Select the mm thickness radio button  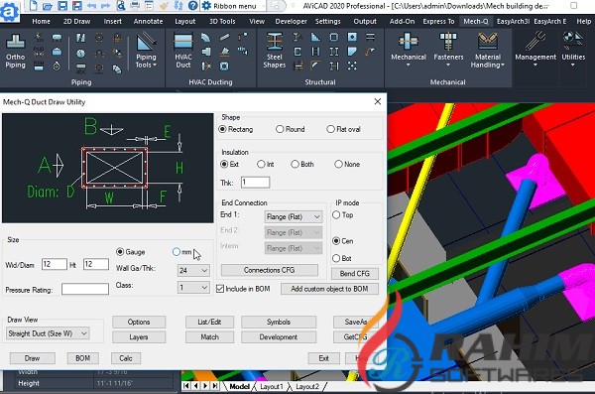tap(177, 252)
